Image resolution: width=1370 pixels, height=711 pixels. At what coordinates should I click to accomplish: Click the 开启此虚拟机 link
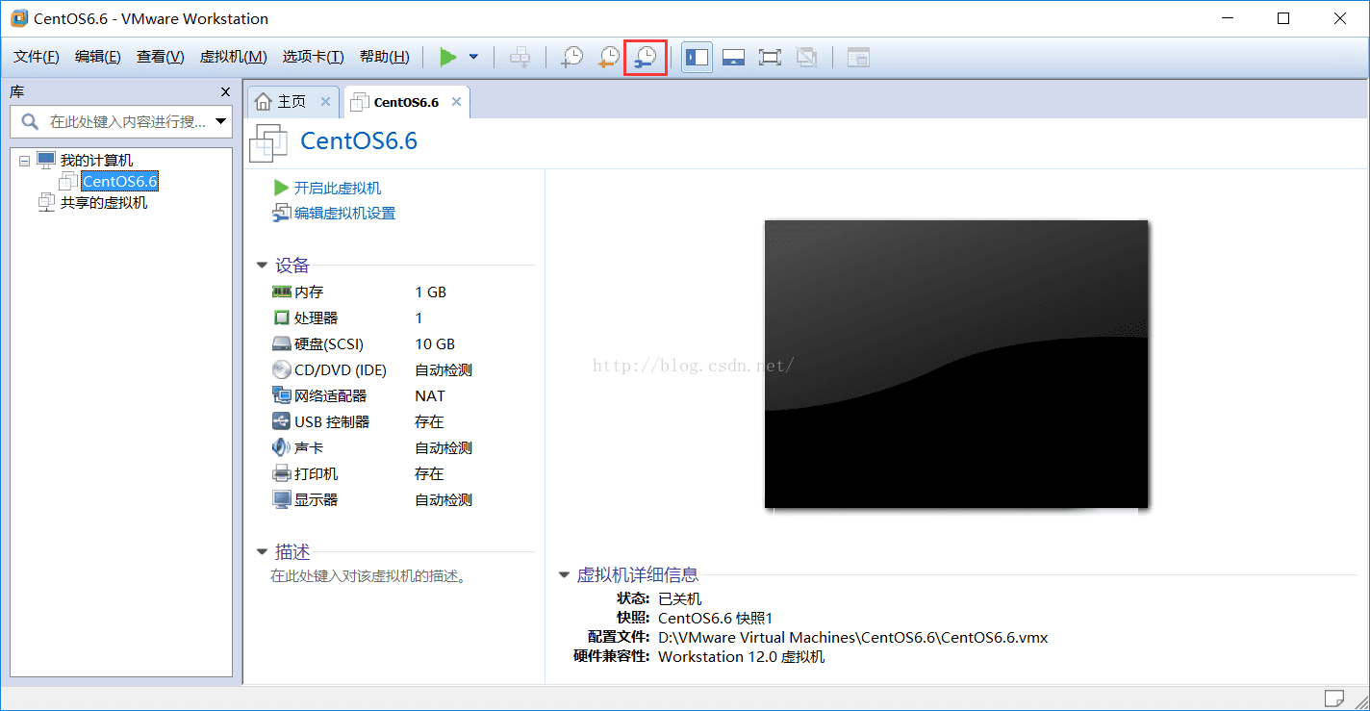click(338, 188)
